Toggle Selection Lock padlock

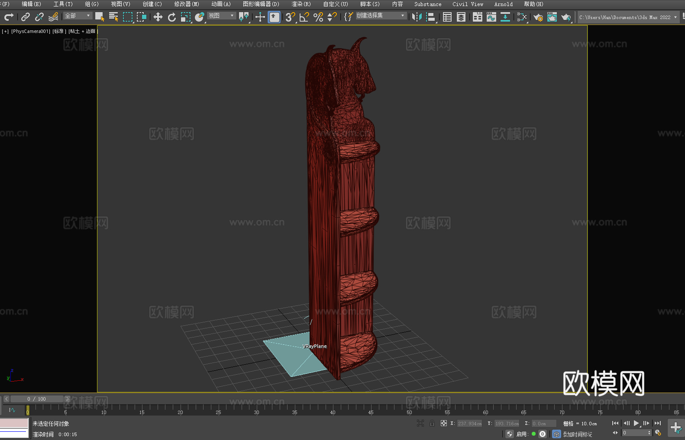pyautogui.click(x=432, y=423)
